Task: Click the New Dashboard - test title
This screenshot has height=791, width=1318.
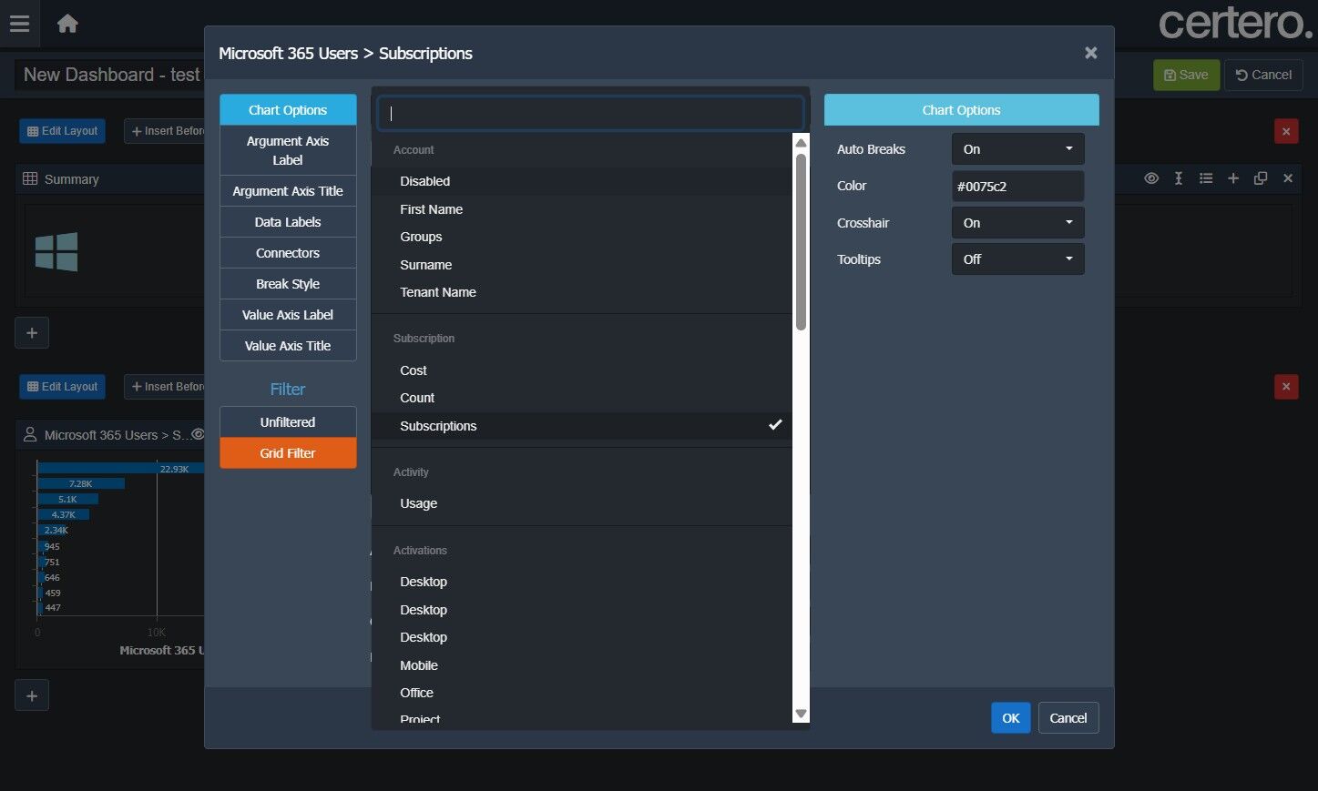Action: 111,75
